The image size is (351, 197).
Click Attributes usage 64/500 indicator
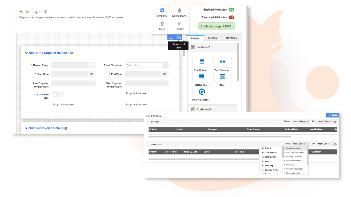[217, 26]
